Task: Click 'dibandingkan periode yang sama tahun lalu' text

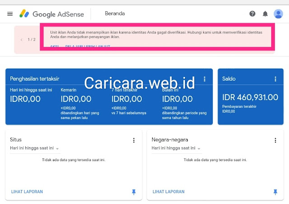Action: coord(184,115)
